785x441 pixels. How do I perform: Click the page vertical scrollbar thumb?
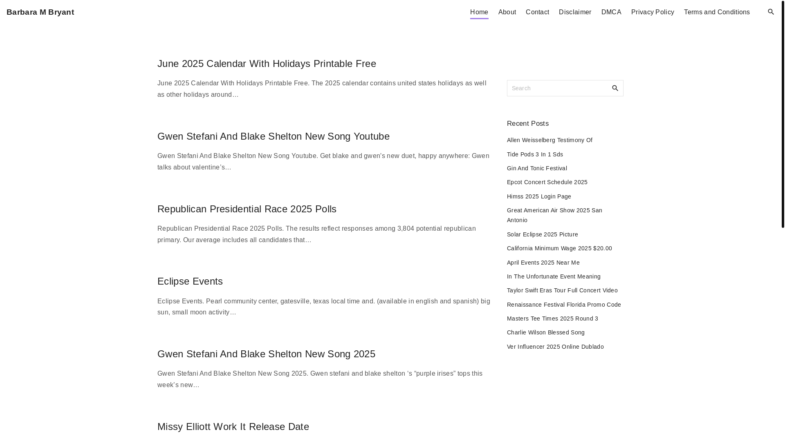pyautogui.click(x=783, y=114)
